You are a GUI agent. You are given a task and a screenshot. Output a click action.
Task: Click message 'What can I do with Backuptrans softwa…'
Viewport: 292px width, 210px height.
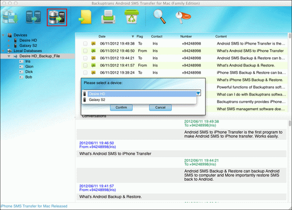click(251, 95)
